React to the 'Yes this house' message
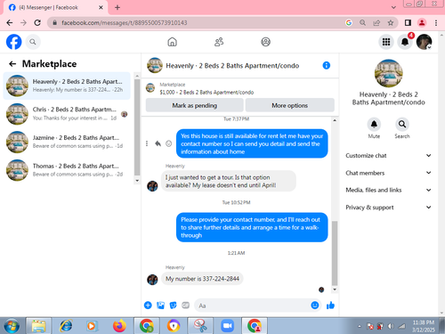This screenshot has height=334, width=445. (x=168, y=143)
